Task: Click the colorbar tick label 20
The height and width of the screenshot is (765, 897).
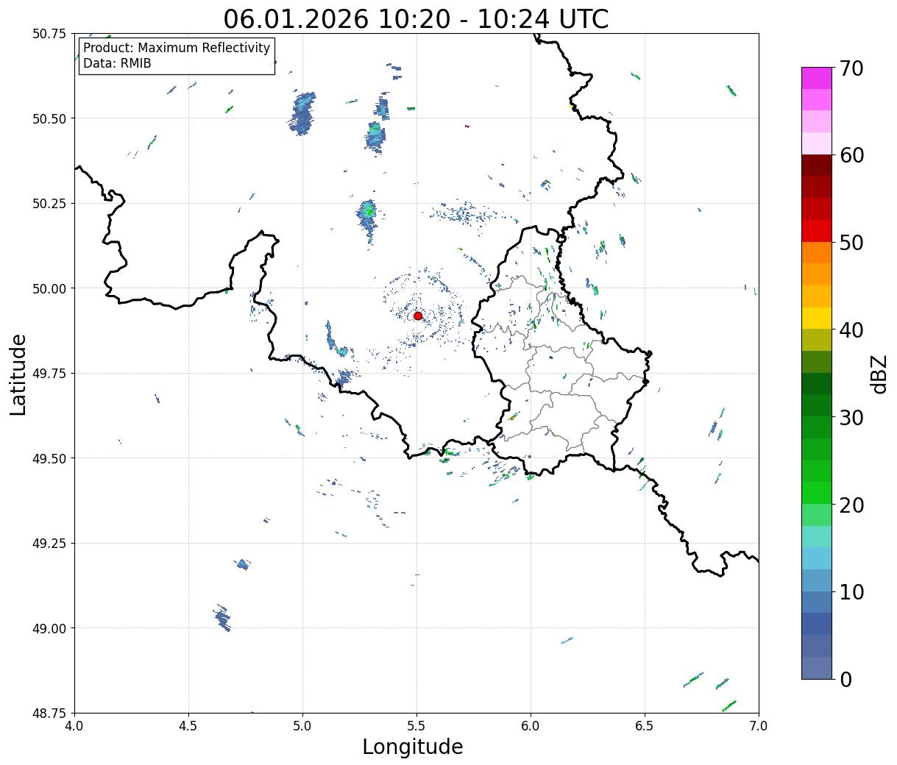Action: point(851,505)
